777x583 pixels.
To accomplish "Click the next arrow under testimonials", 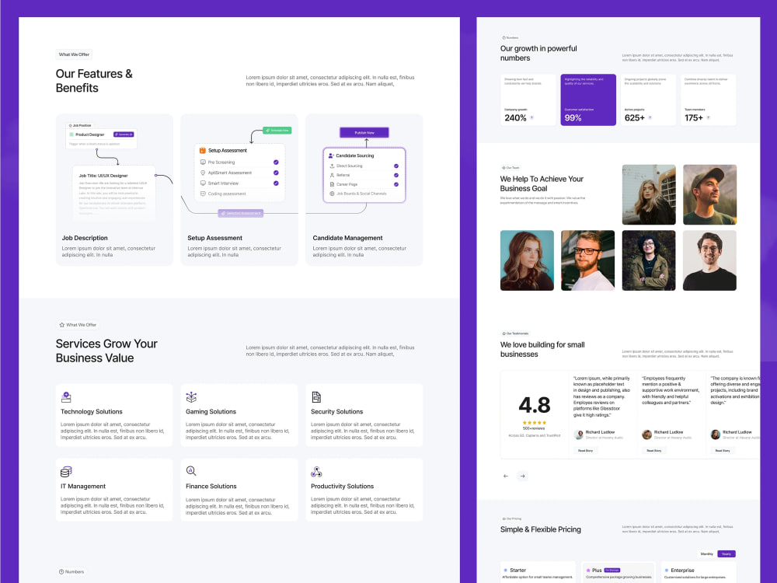I will (x=522, y=476).
